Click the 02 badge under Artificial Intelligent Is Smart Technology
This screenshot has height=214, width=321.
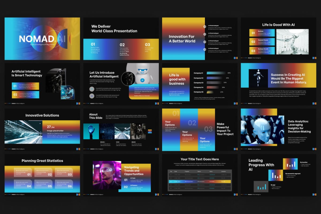(15, 95)
